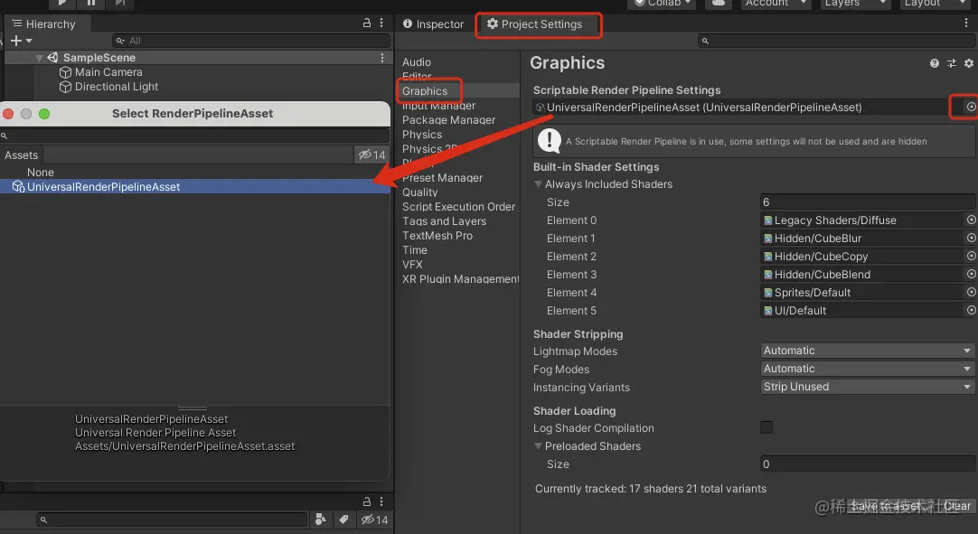Switch to Assets tab in asset picker
Screen dimensions: 978x534
point(21,155)
